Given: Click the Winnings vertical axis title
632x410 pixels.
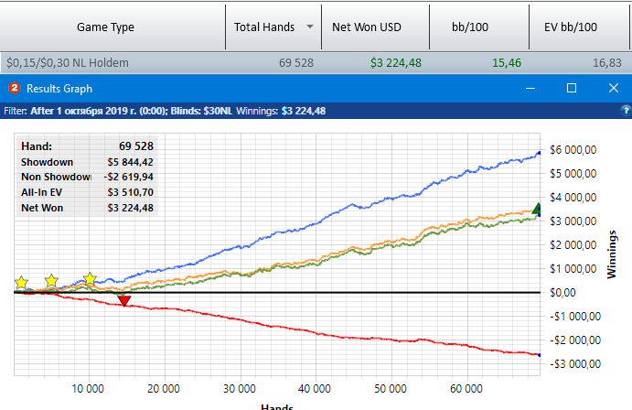Looking at the screenshot, I should (612, 254).
